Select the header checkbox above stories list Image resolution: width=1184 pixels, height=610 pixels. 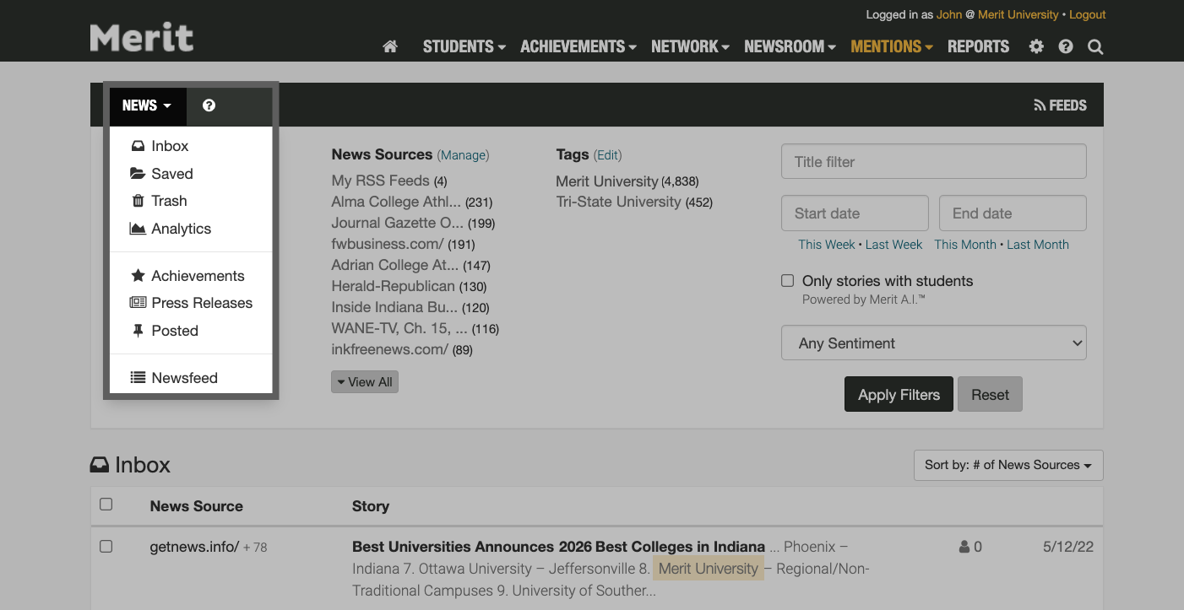coord(106,504)
